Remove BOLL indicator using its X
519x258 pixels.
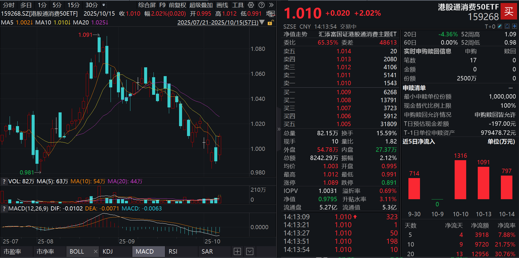[95, 251]
